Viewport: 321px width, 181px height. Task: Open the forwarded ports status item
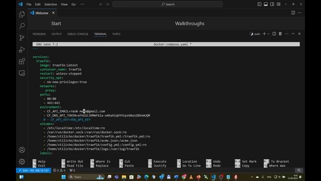click(72, 170)
